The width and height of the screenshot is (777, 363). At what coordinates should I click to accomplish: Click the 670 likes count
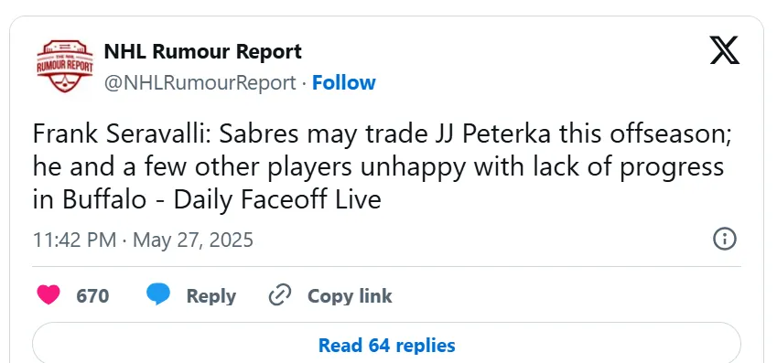pyautogui.click(x=92, y=296)
